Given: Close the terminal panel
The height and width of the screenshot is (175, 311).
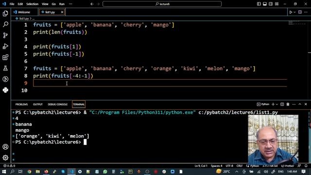Looking at the screenshot, I should 306,104.
